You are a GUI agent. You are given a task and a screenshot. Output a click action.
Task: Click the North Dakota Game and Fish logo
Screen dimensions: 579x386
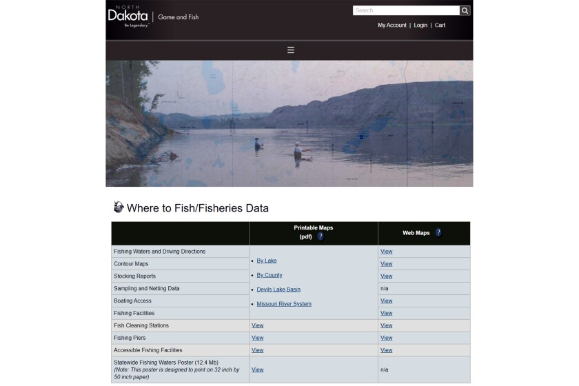coord(153,16)
